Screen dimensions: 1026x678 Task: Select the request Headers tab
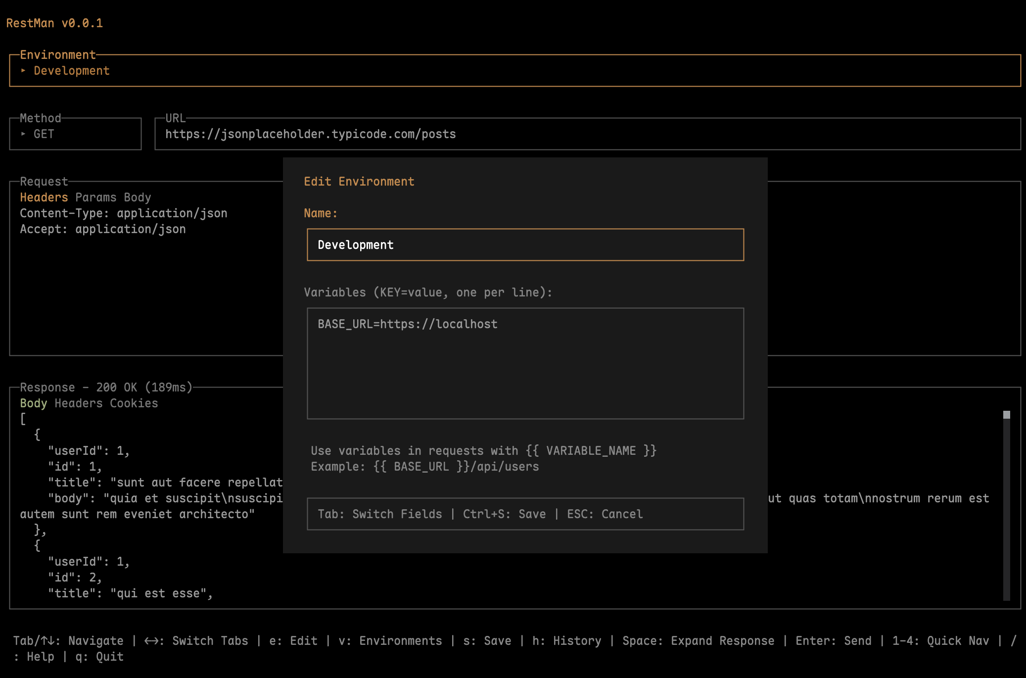pos(44,197)
